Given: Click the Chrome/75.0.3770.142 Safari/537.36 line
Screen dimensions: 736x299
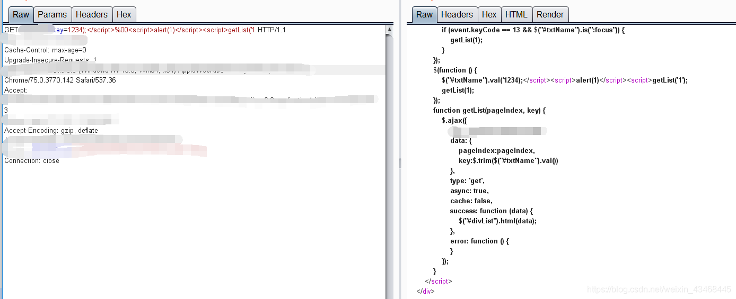Looking at the screenshot, I should point(60,80).
